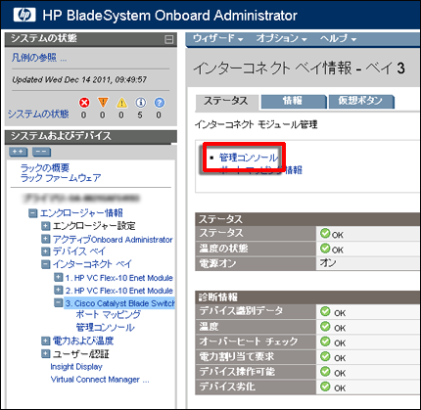The height and width of the screenshot is (410, 421).
Task: Click the システムの状態 link
Action: click(x=38, y=114)
